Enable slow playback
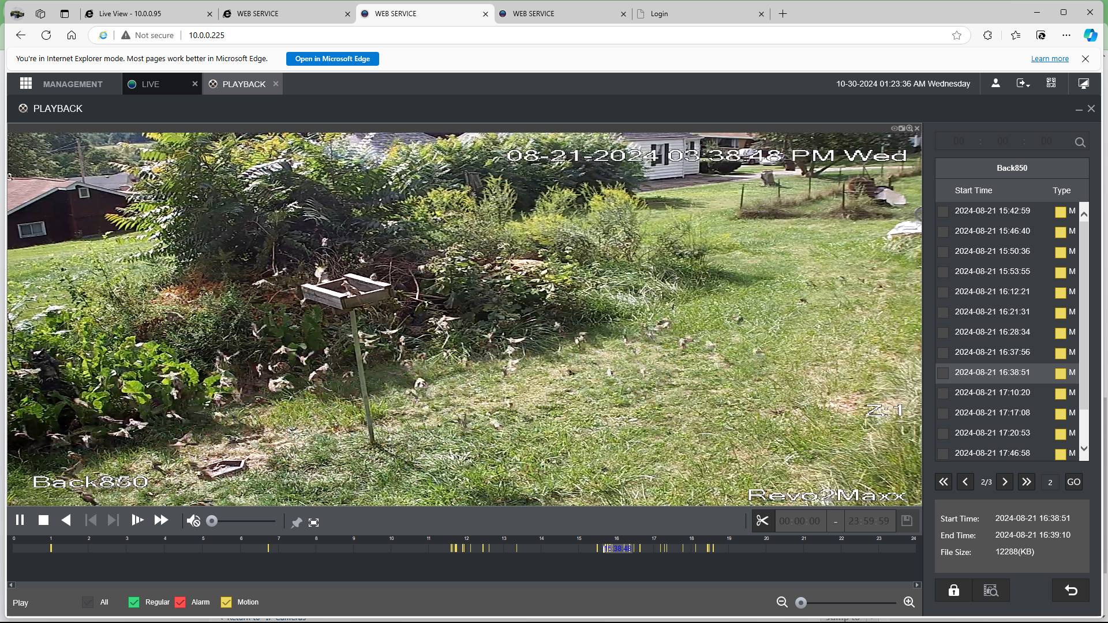This screenshot has width=1108, height=623. 137,520
